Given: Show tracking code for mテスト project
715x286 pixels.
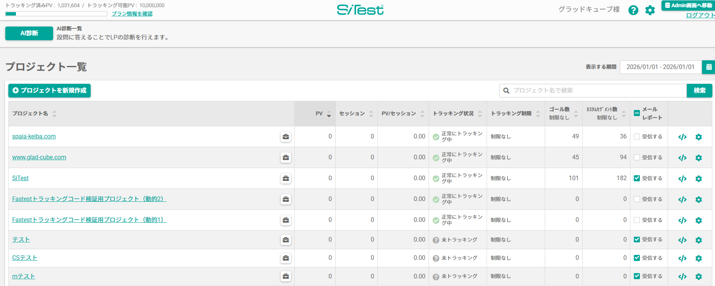Looking at the screenshot, I should (x=682, y=277).
